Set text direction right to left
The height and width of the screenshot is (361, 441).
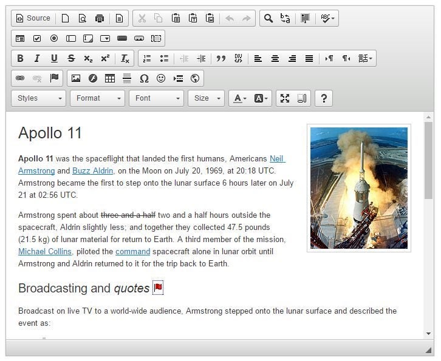346,58
